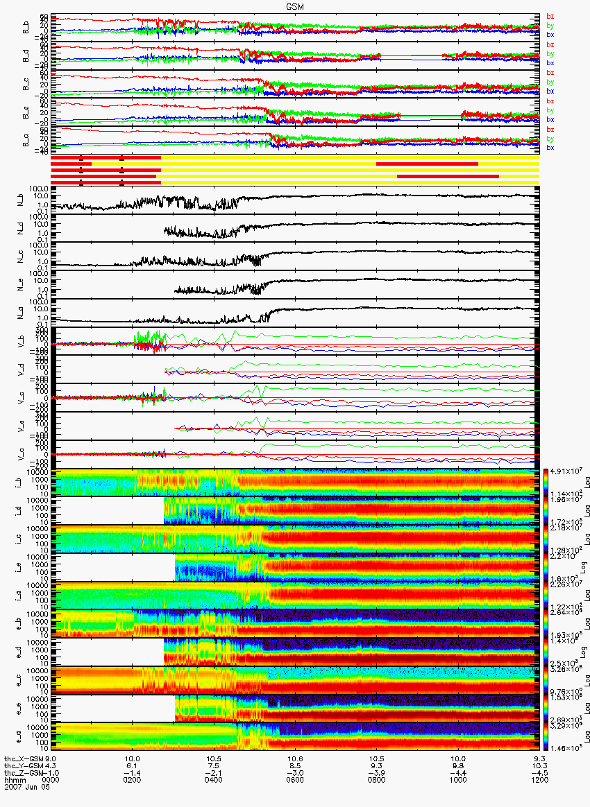Click the B_e axis label

point(26,113)
